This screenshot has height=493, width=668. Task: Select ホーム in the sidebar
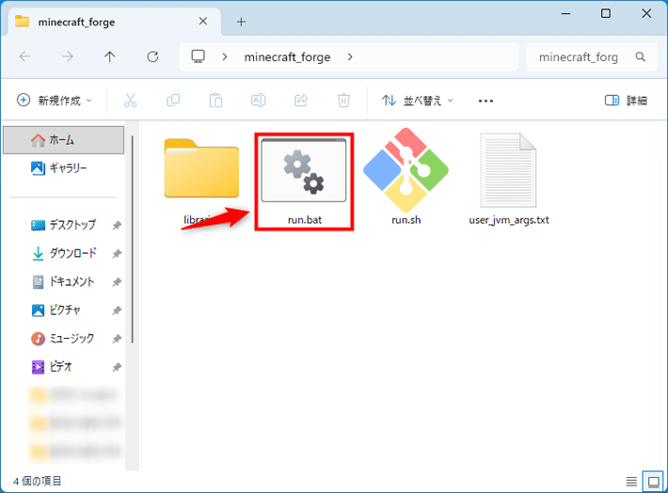pyautogui.click(x=63, y=140)
